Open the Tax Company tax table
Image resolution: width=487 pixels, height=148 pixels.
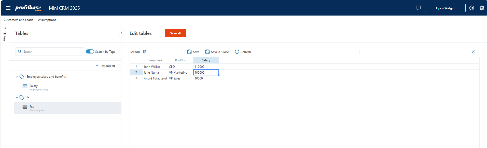coord(68,108)
